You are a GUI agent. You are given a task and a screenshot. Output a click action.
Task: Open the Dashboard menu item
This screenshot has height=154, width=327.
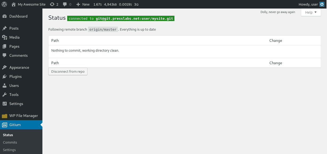click(x=21, y=16)
